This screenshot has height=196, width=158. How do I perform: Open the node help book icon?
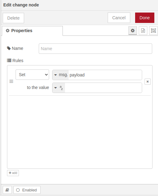7,190
